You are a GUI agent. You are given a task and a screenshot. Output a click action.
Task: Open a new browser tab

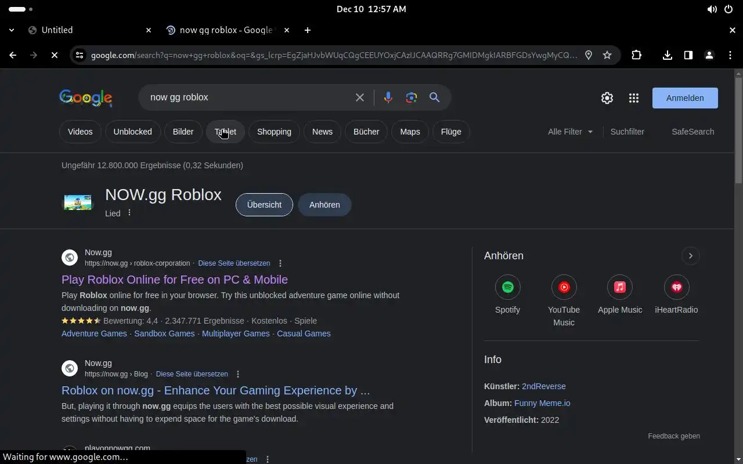point(308,30)
